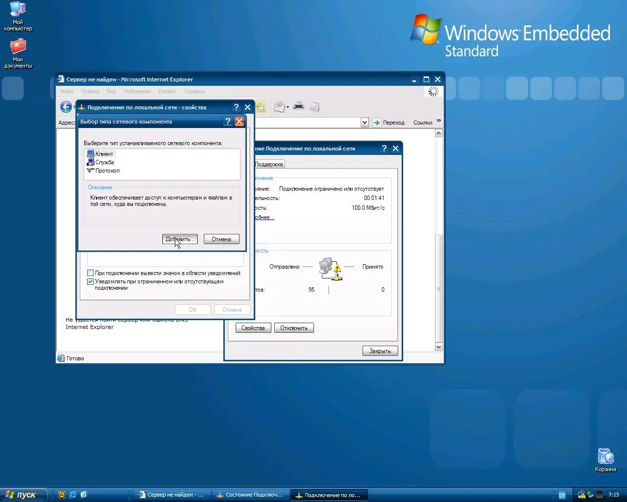The image size is (627, 502).
Task: Click the Internet Explorer scrollbar down arrow
Action: pos(439,347)
